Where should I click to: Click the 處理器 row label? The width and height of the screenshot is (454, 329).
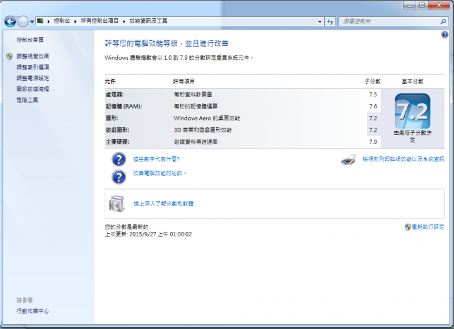[115, 95]
